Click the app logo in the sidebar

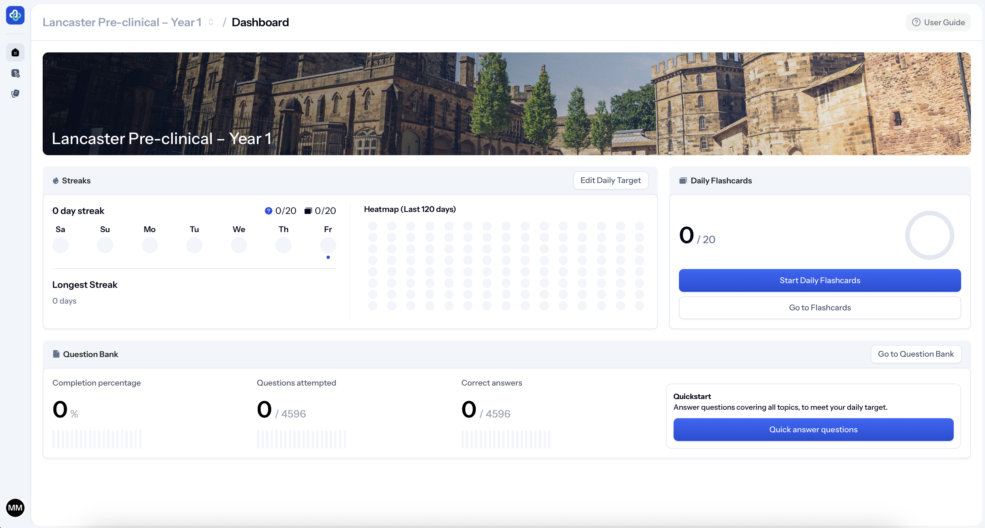click(15, 15)
